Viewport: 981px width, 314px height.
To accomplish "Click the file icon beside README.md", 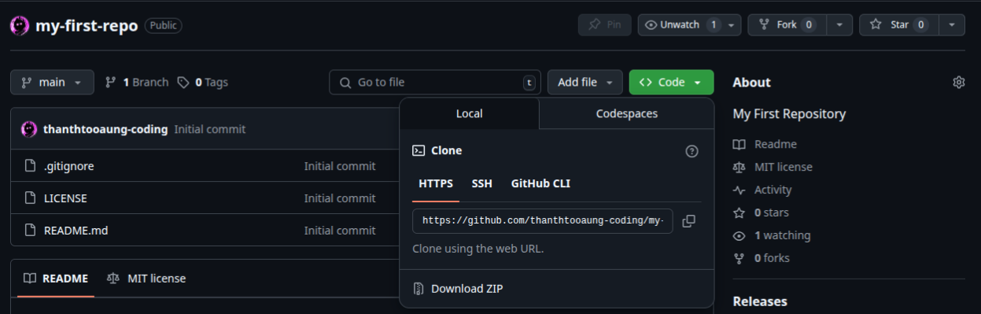I will click(x=31, y=231).
